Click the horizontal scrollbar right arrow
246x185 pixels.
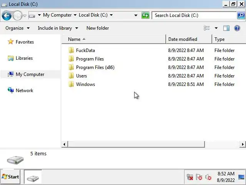243,144
